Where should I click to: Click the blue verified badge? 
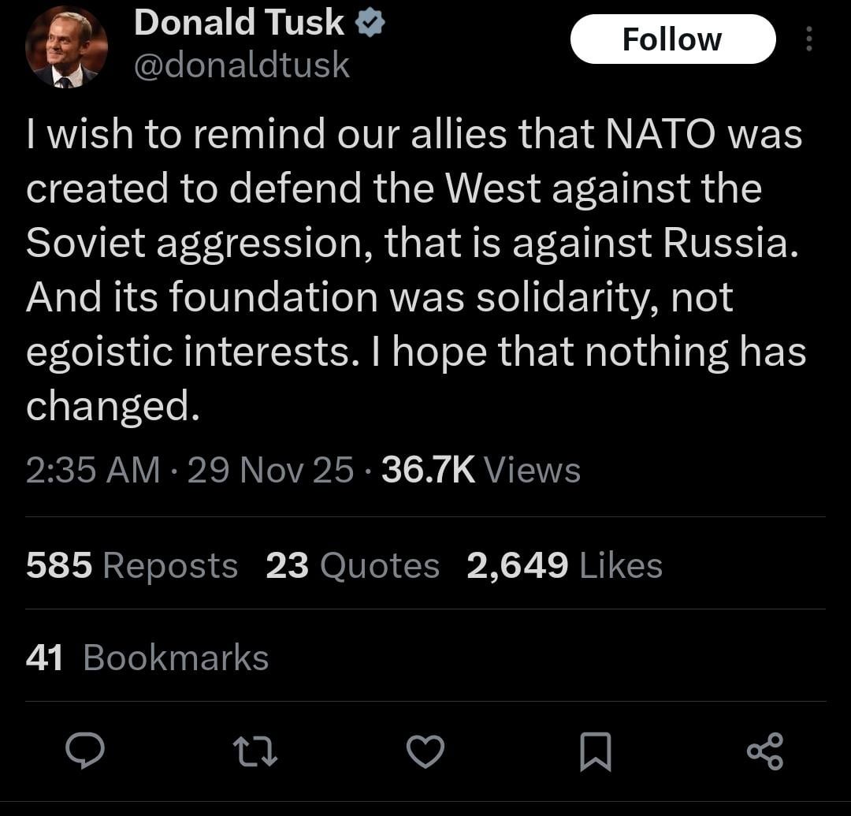(371, 24)
